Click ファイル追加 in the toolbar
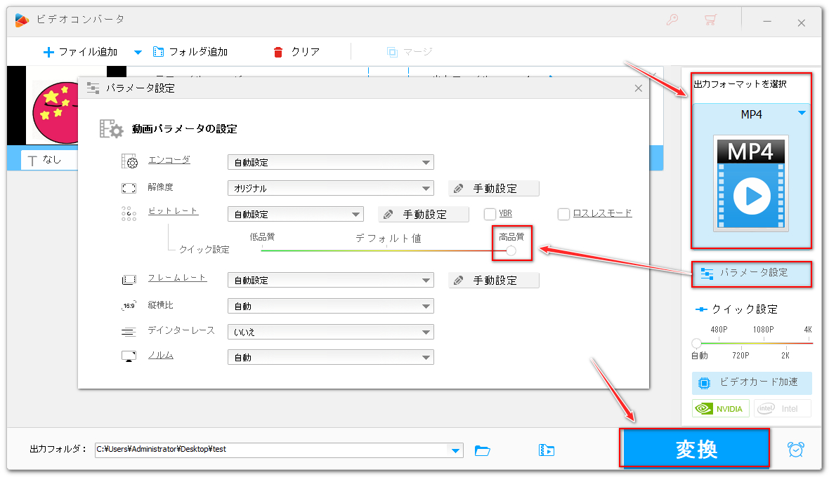 (x=79, y=52)
